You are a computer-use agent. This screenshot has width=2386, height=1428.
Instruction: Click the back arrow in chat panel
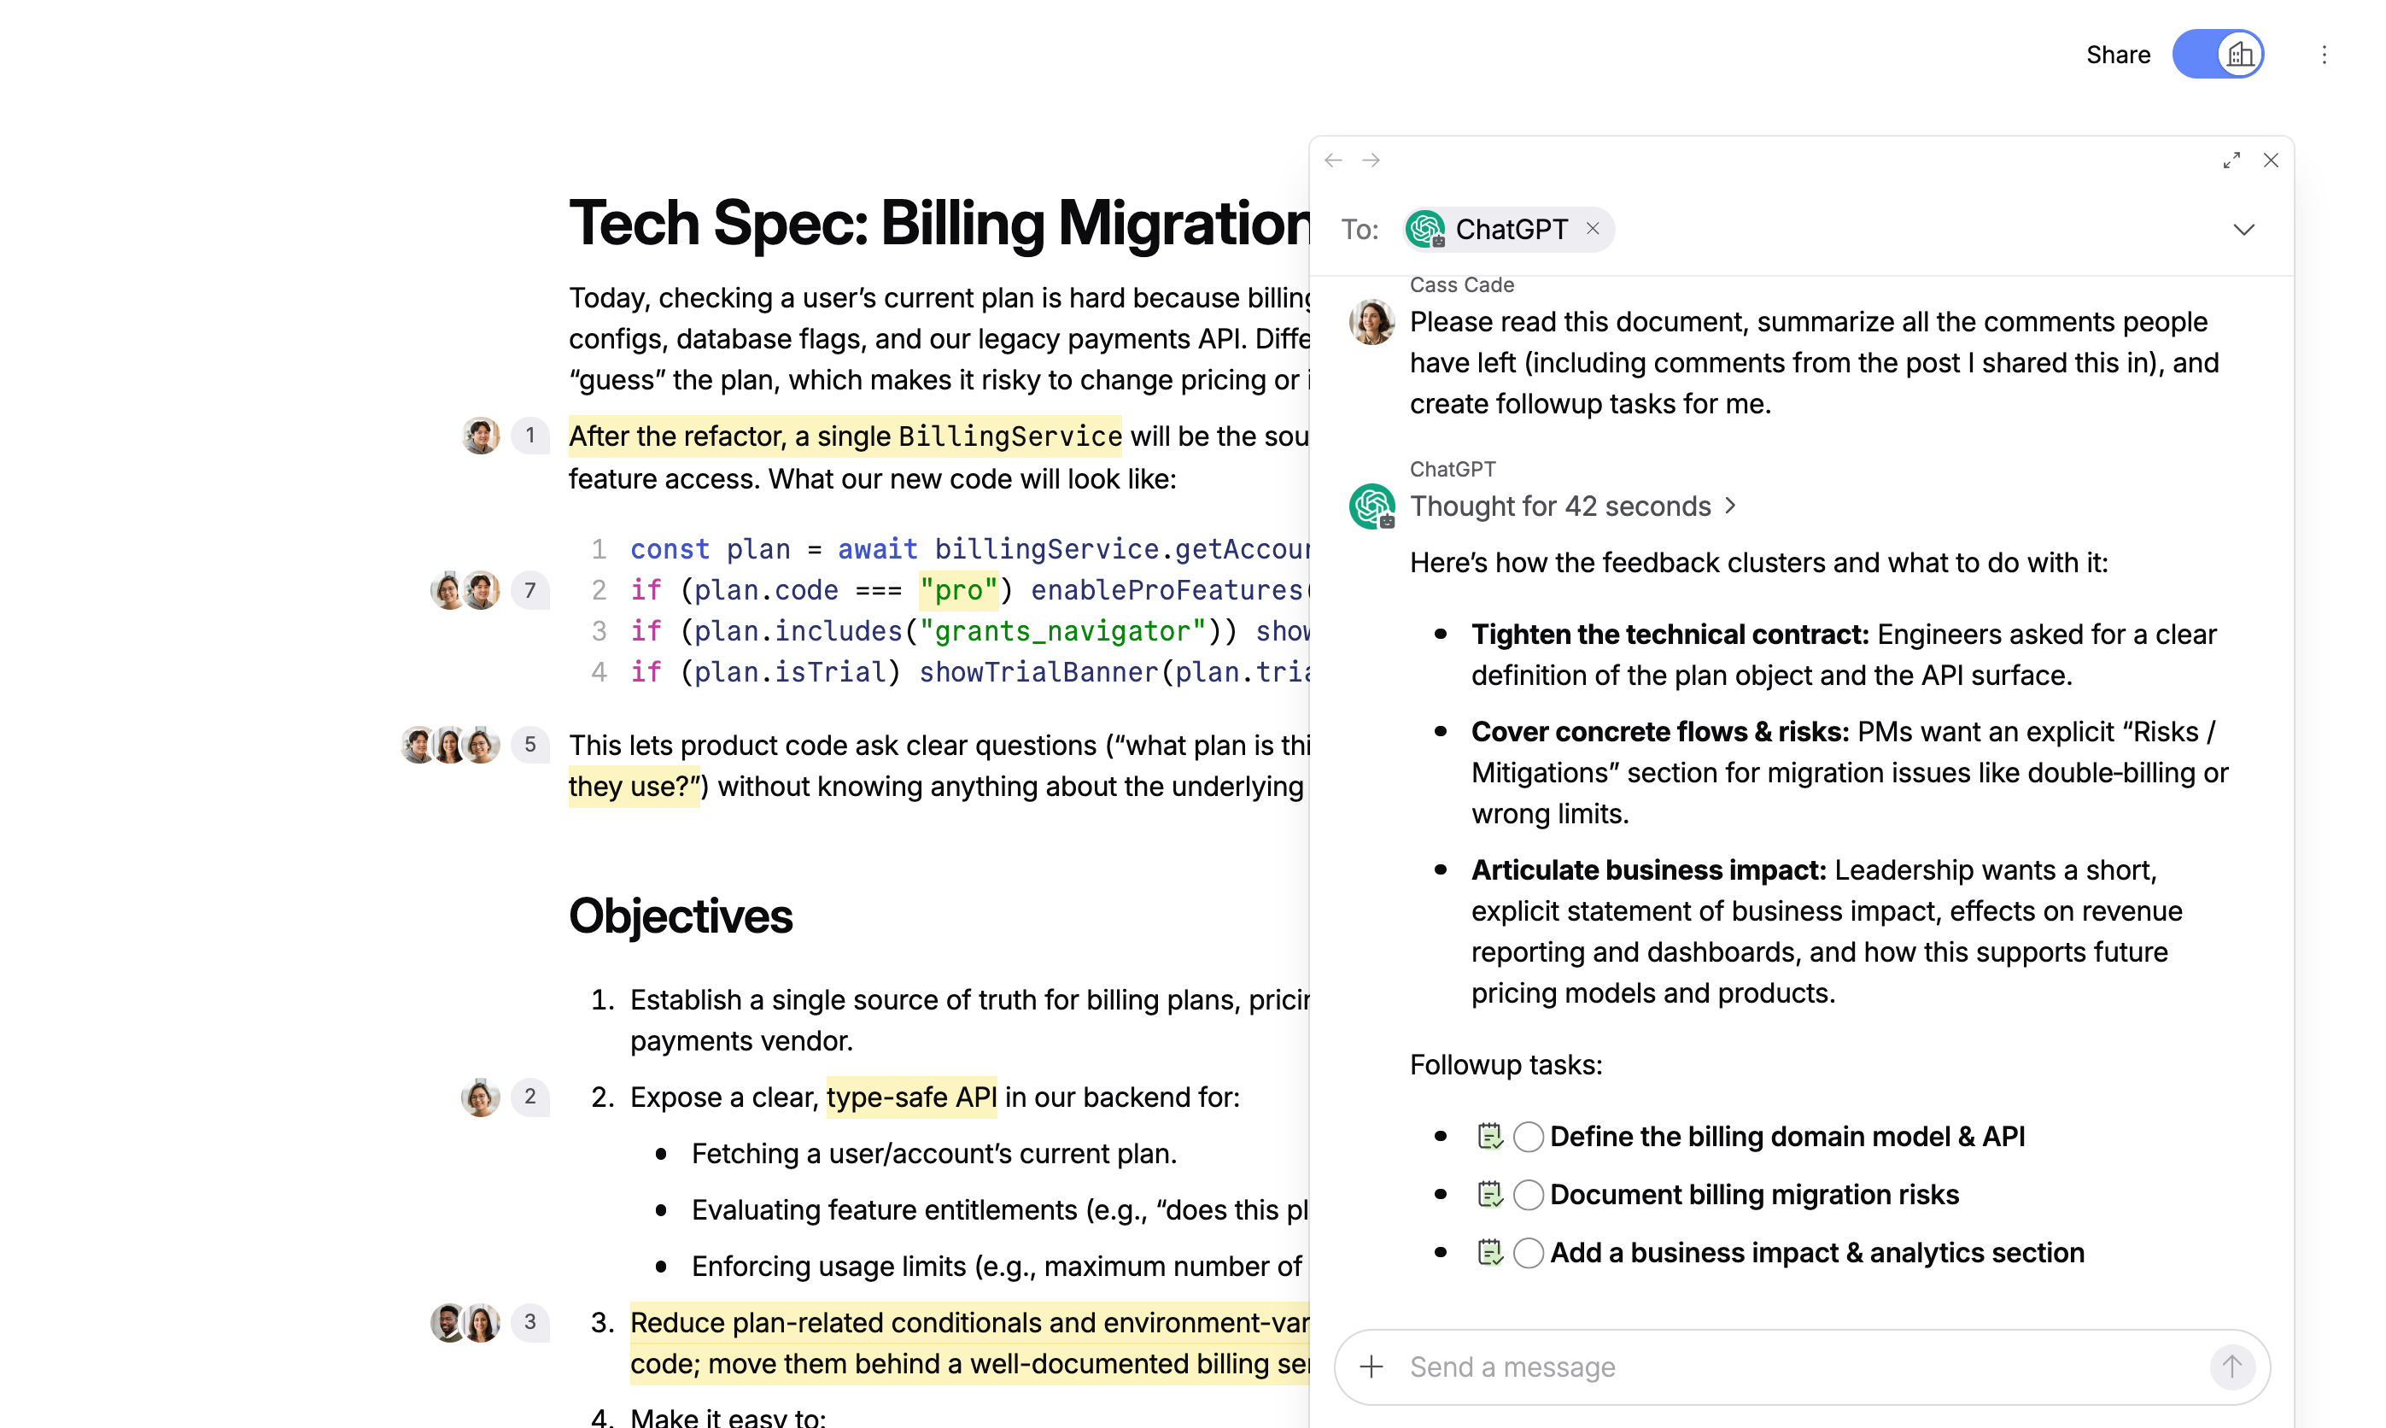1332,160
